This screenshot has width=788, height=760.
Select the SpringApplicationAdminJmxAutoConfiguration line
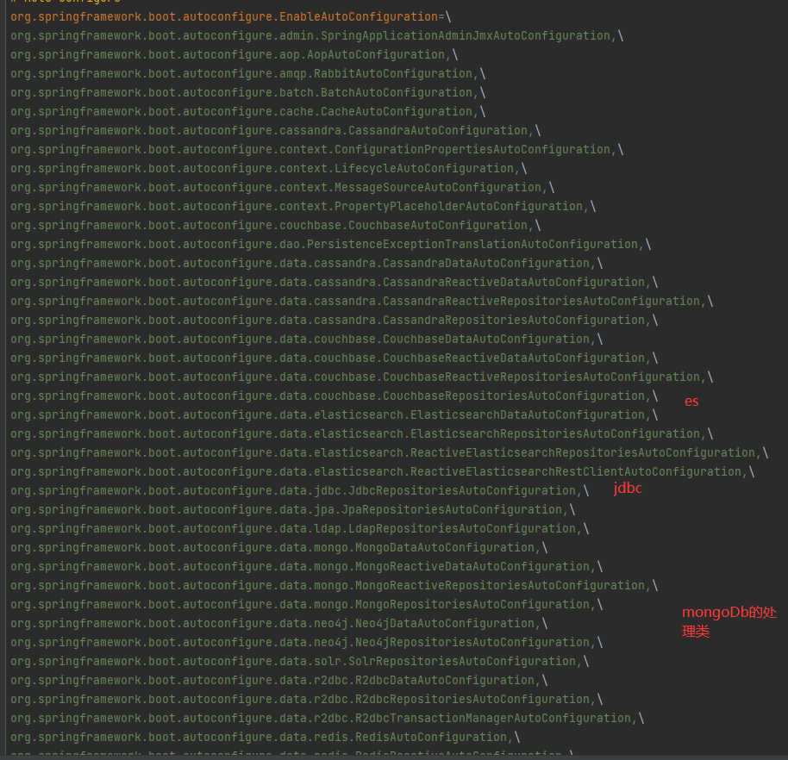point(316,36)
